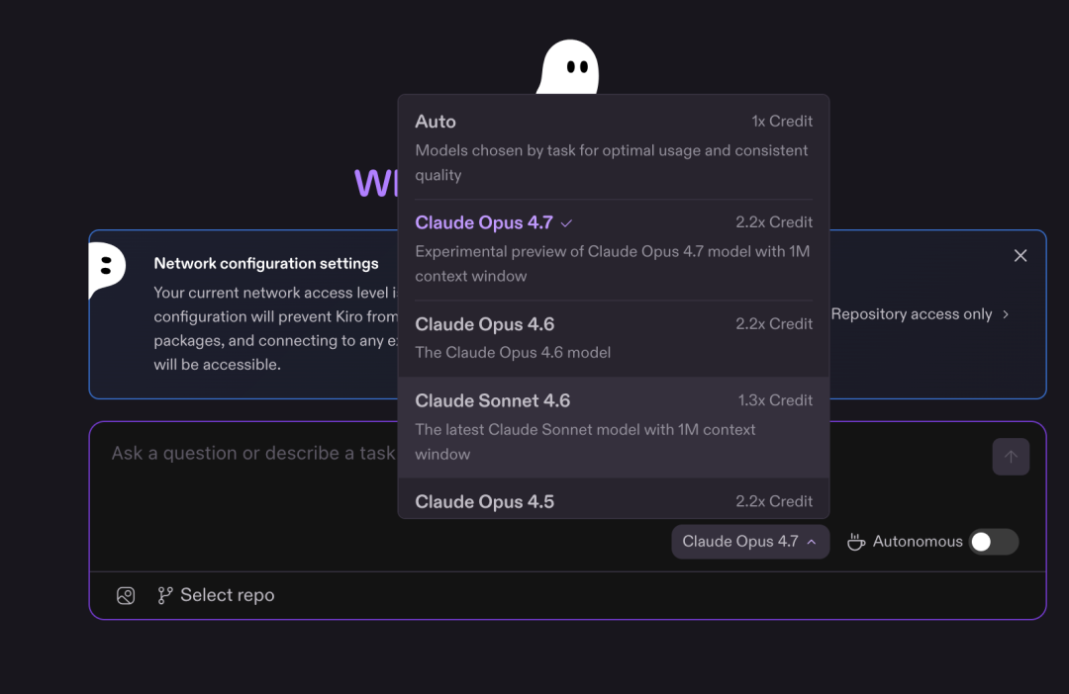Click the 2.2x Credit label for Opus 4.5
The width and height of the screenshot is (1069, 694).
pyautogui.click(x=774, y=501)
